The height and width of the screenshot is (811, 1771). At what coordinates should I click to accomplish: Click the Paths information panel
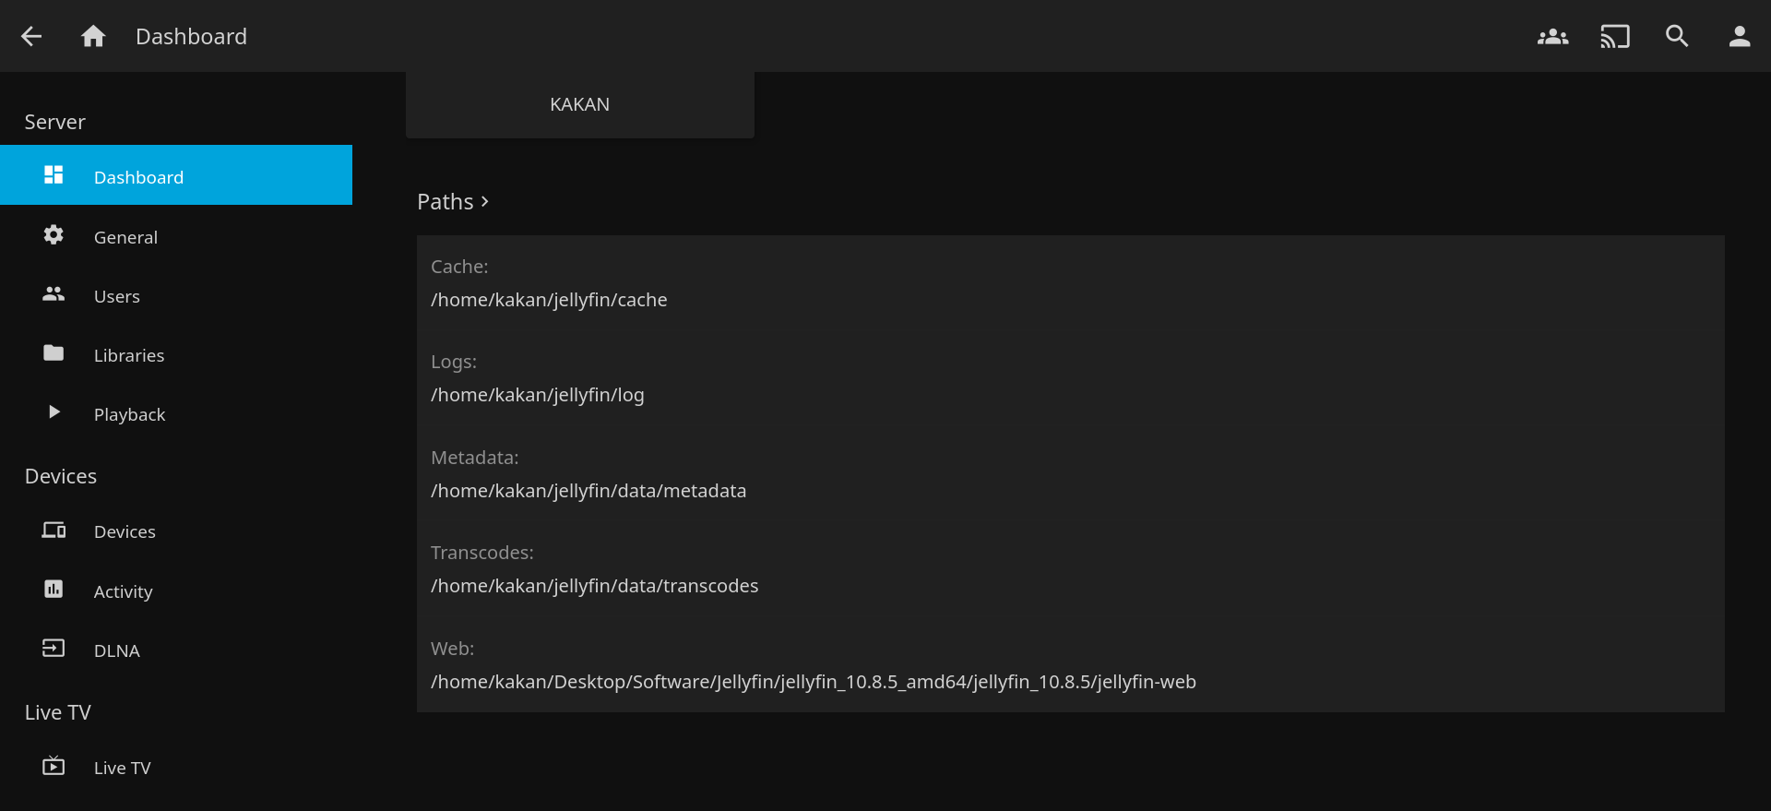coord(1070,473)
